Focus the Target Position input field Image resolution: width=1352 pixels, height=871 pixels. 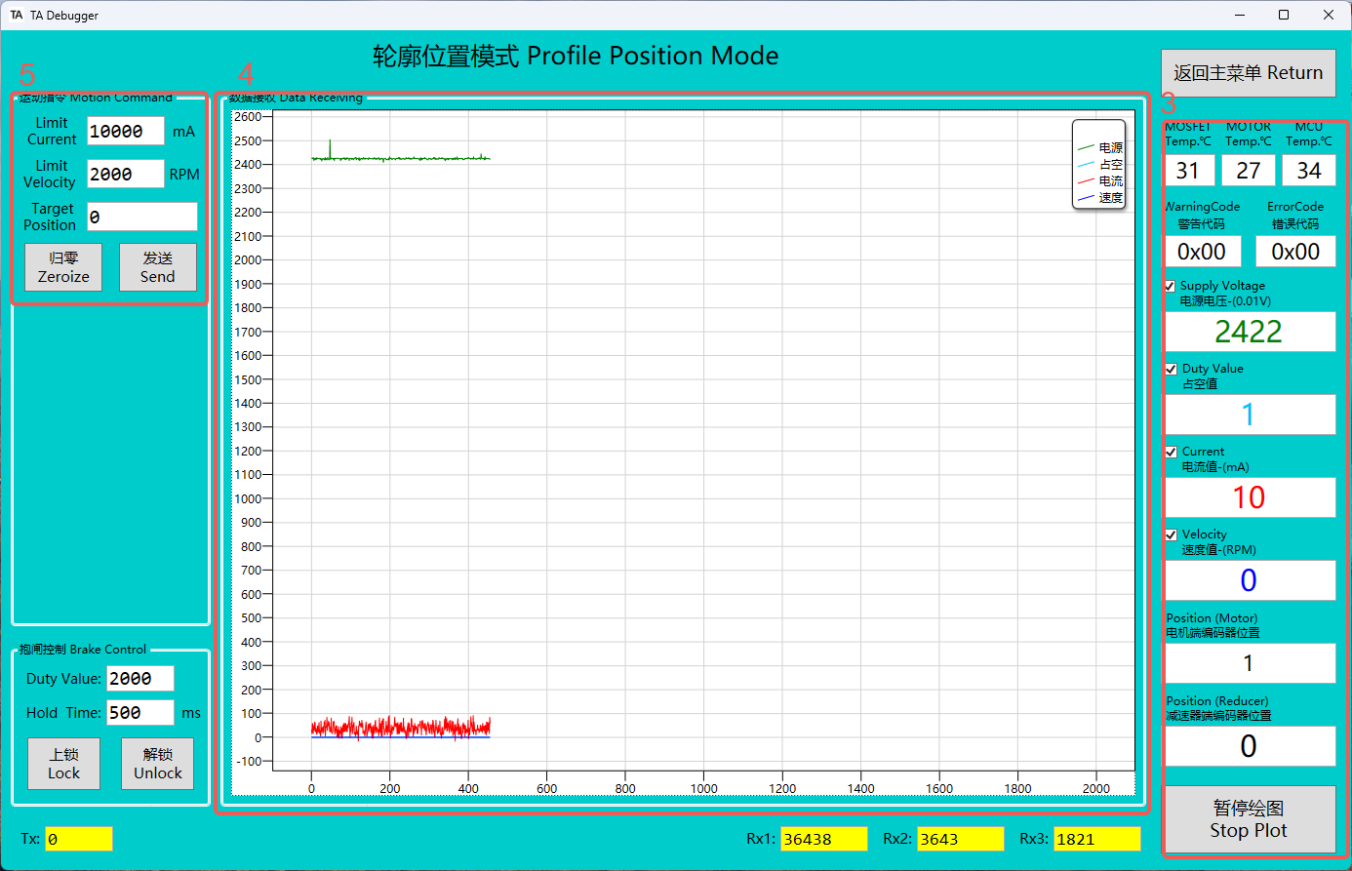coord(142,217)
